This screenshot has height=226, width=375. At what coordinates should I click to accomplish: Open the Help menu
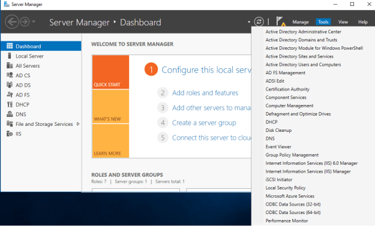(x=363, y=22)
